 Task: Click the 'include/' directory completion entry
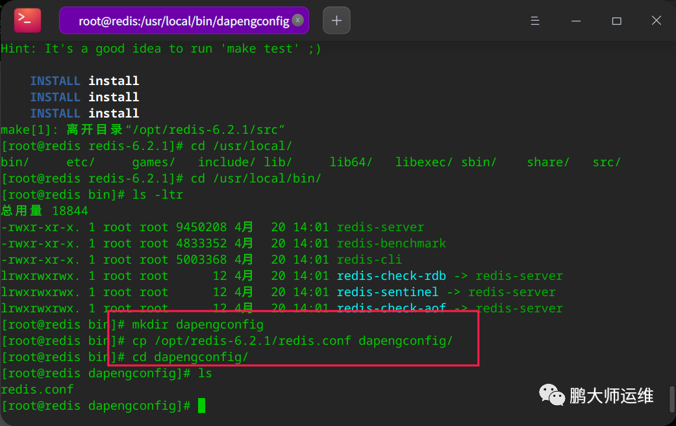[227, 162]
